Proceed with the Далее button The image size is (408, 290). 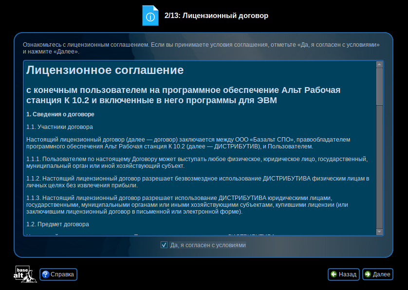click(378, 274)
